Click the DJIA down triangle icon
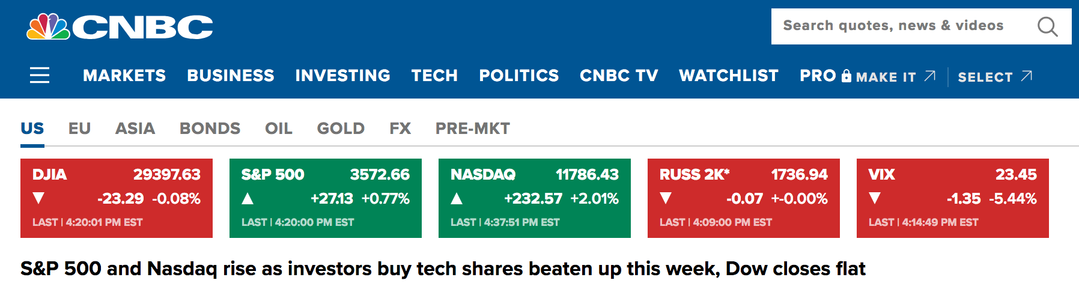This screenshot has height=304, width=1079. click(x=39, y=198)
